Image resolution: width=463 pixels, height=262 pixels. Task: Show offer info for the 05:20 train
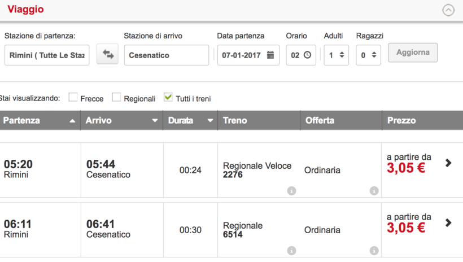coord(374,191)
